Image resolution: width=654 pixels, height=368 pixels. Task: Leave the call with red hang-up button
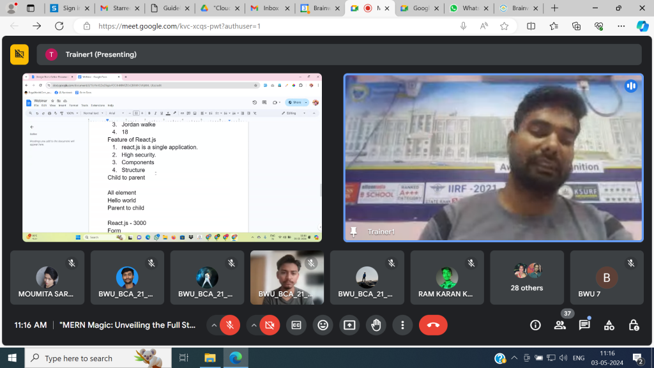pos(433,325)
